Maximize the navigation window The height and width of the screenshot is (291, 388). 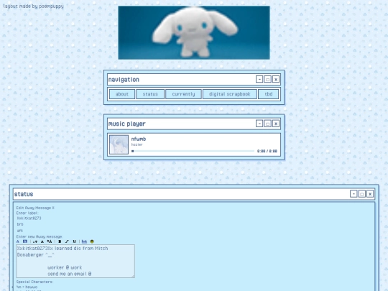(267, 79)
